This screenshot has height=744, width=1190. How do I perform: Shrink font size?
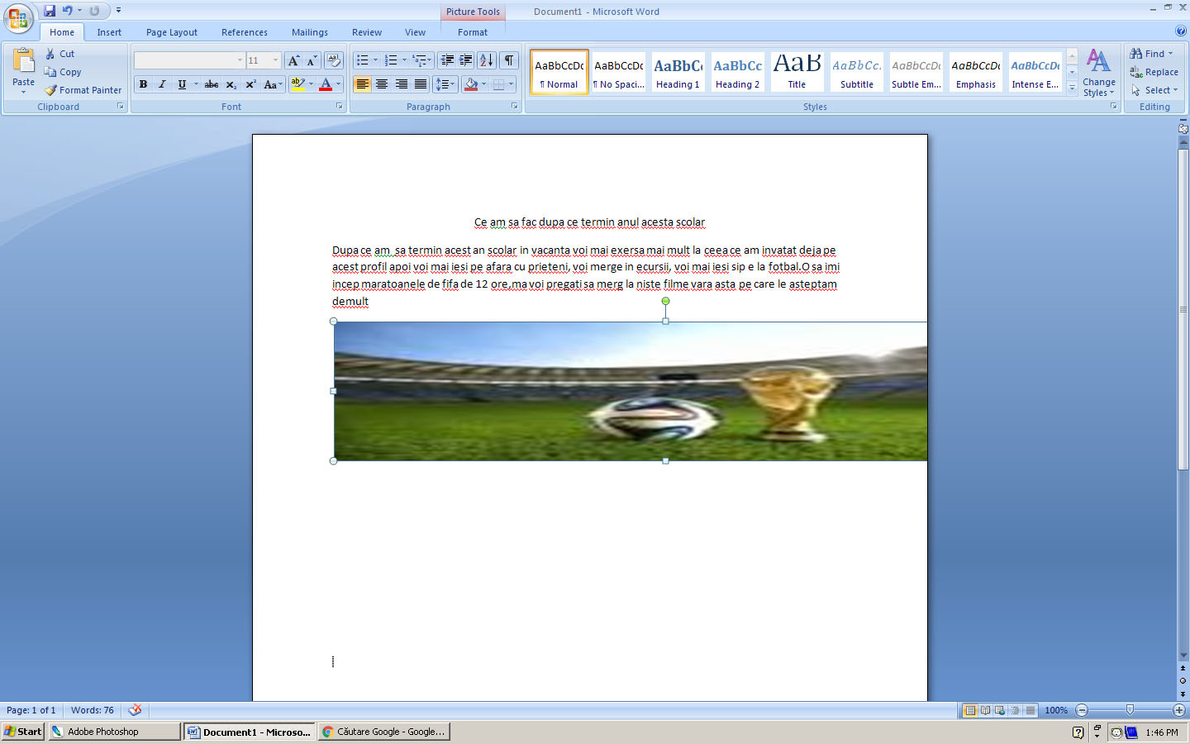tap(312, 60)
